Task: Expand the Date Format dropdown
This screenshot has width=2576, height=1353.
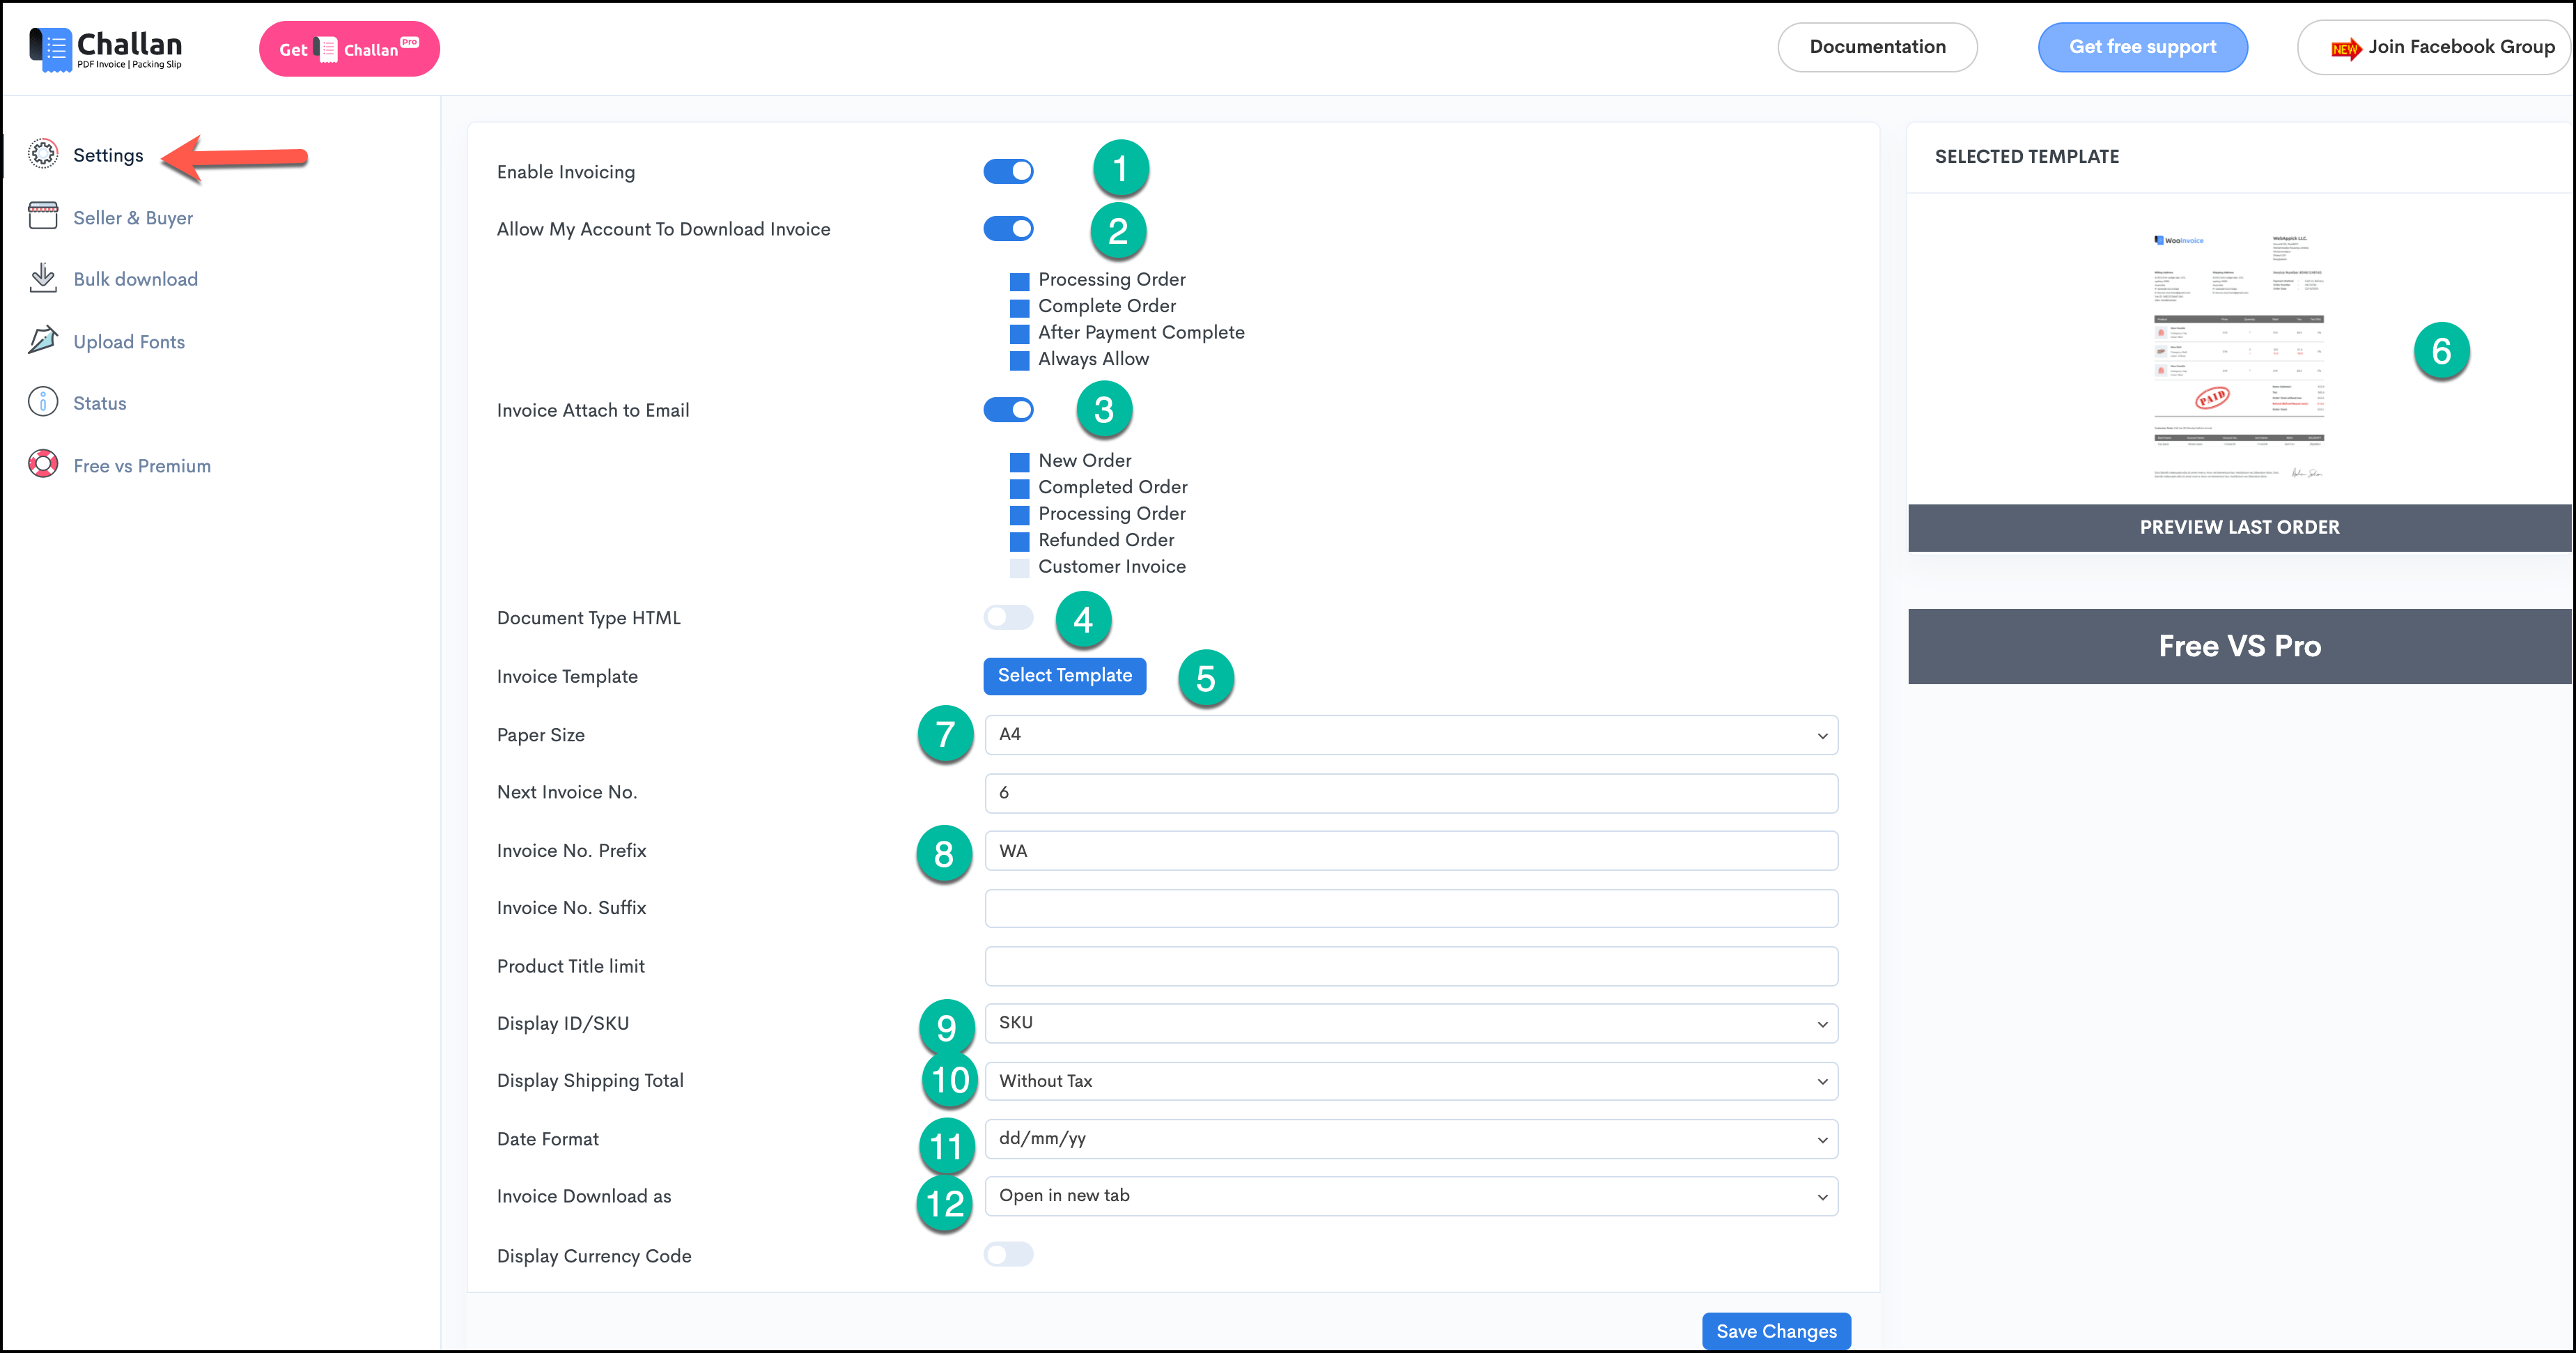Action: click(1411, 1139)
